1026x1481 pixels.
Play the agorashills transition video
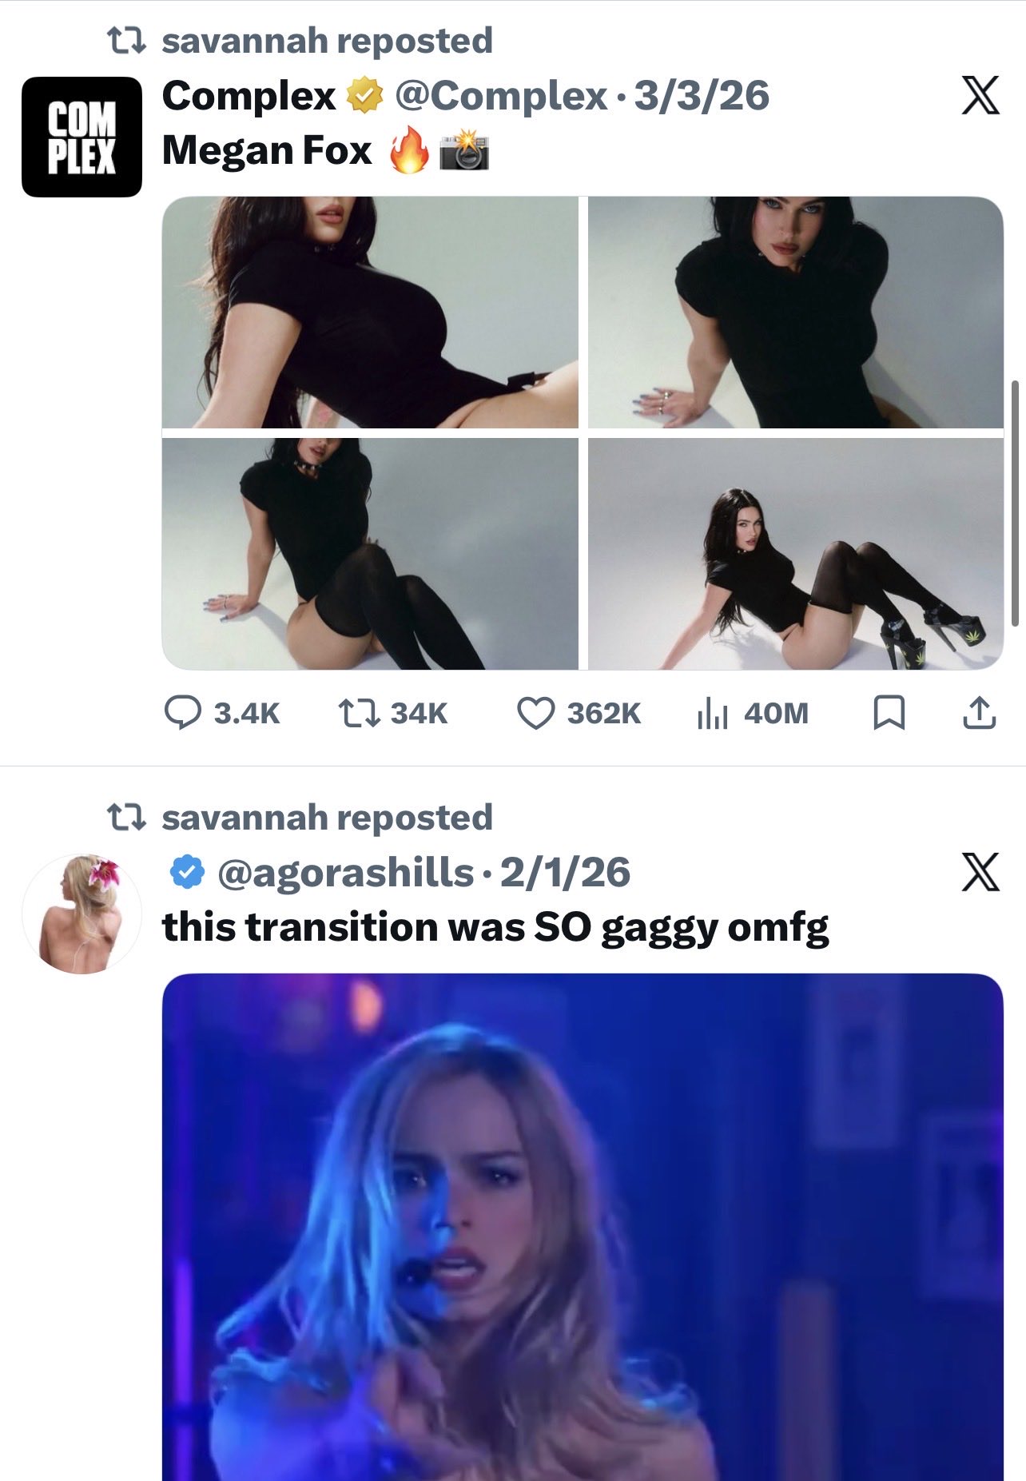[x=582, y=1227]
